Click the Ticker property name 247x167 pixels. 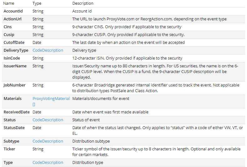tap(9, 149)
